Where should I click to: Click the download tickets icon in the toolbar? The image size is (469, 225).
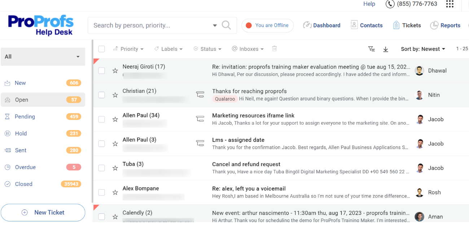[386, 49]
